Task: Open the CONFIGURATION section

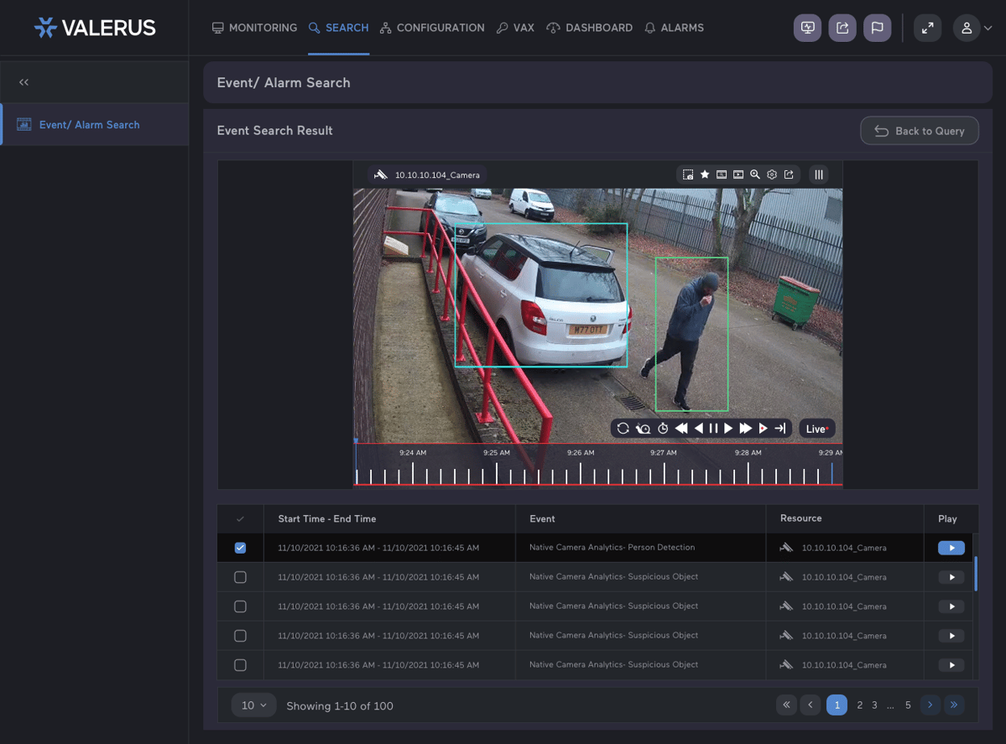Action: [432, 28]
